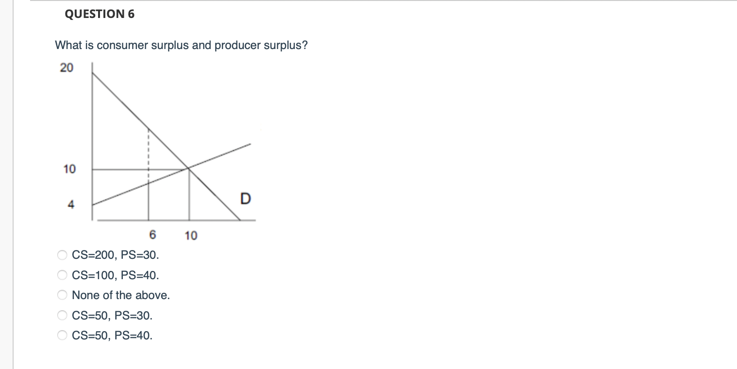Select the radio button for CS=100, PS=40
This screenshot has width=737, height=369.
tap(62, 275)
